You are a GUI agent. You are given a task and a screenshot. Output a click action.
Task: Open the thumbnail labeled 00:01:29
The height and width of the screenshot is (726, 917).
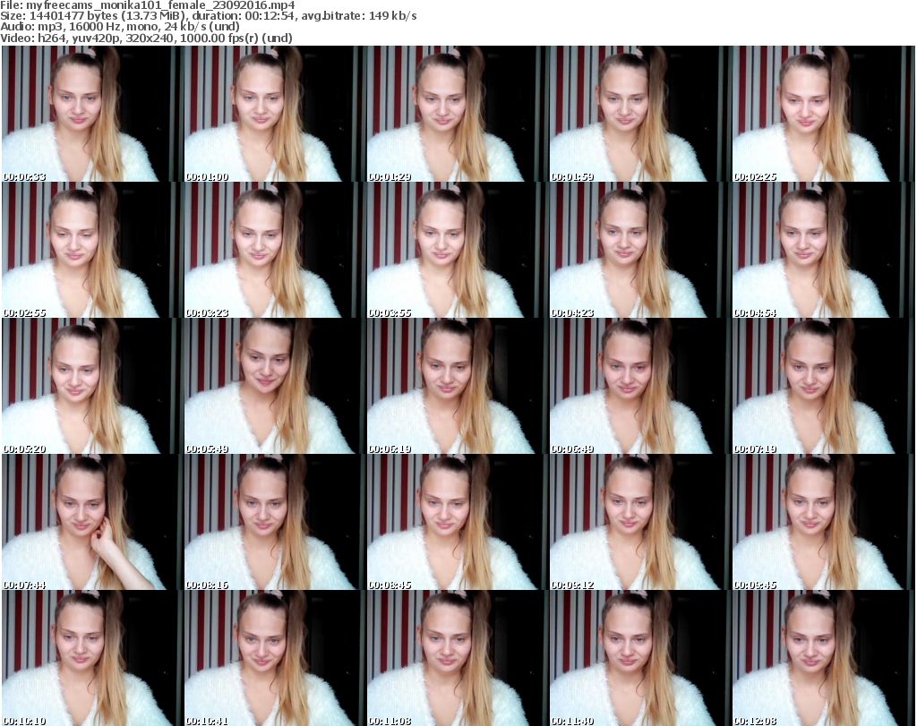tap(457, 114)
